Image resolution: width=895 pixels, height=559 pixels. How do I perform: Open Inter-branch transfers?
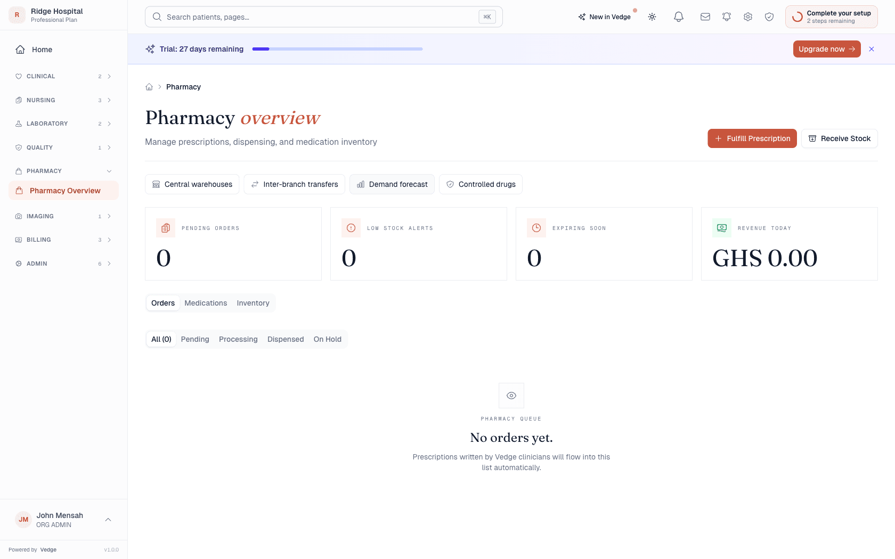pos(295,184)
